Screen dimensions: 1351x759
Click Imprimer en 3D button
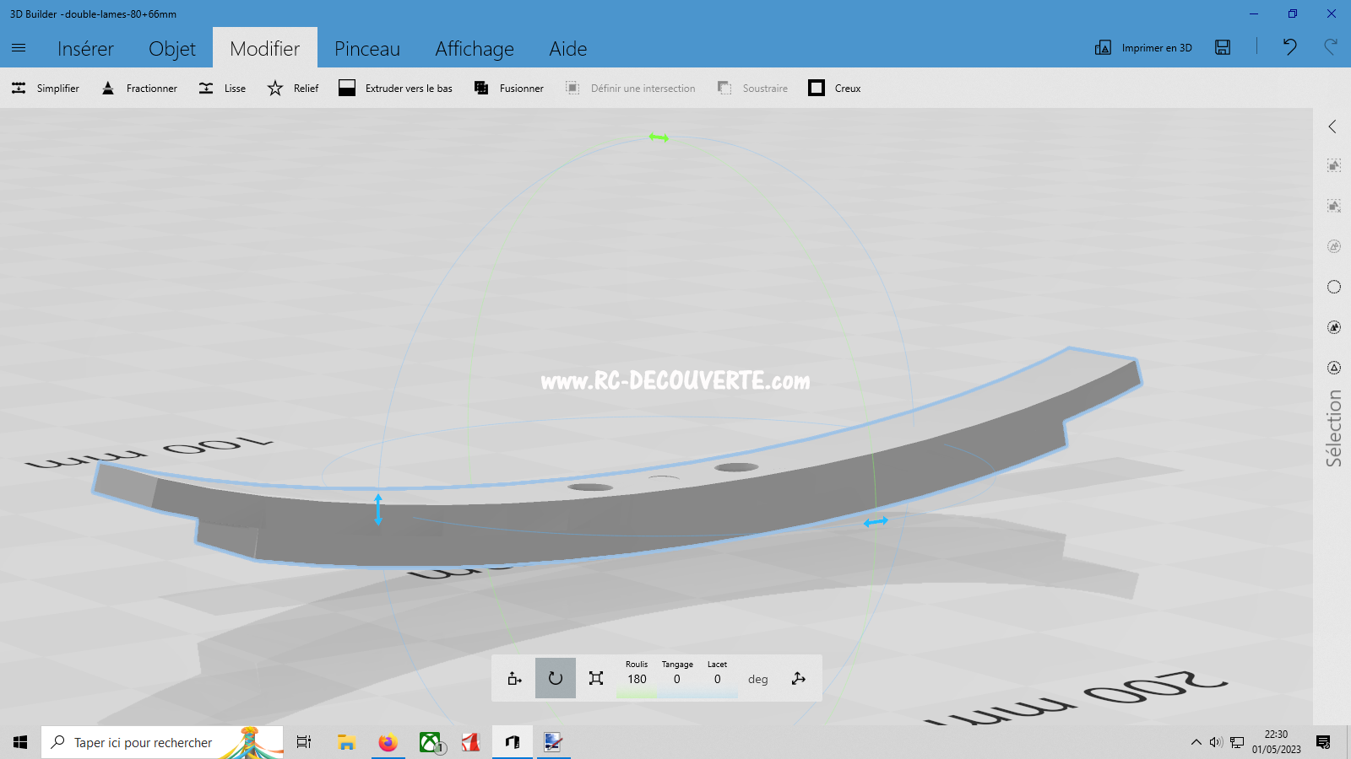click(1144, 47)
